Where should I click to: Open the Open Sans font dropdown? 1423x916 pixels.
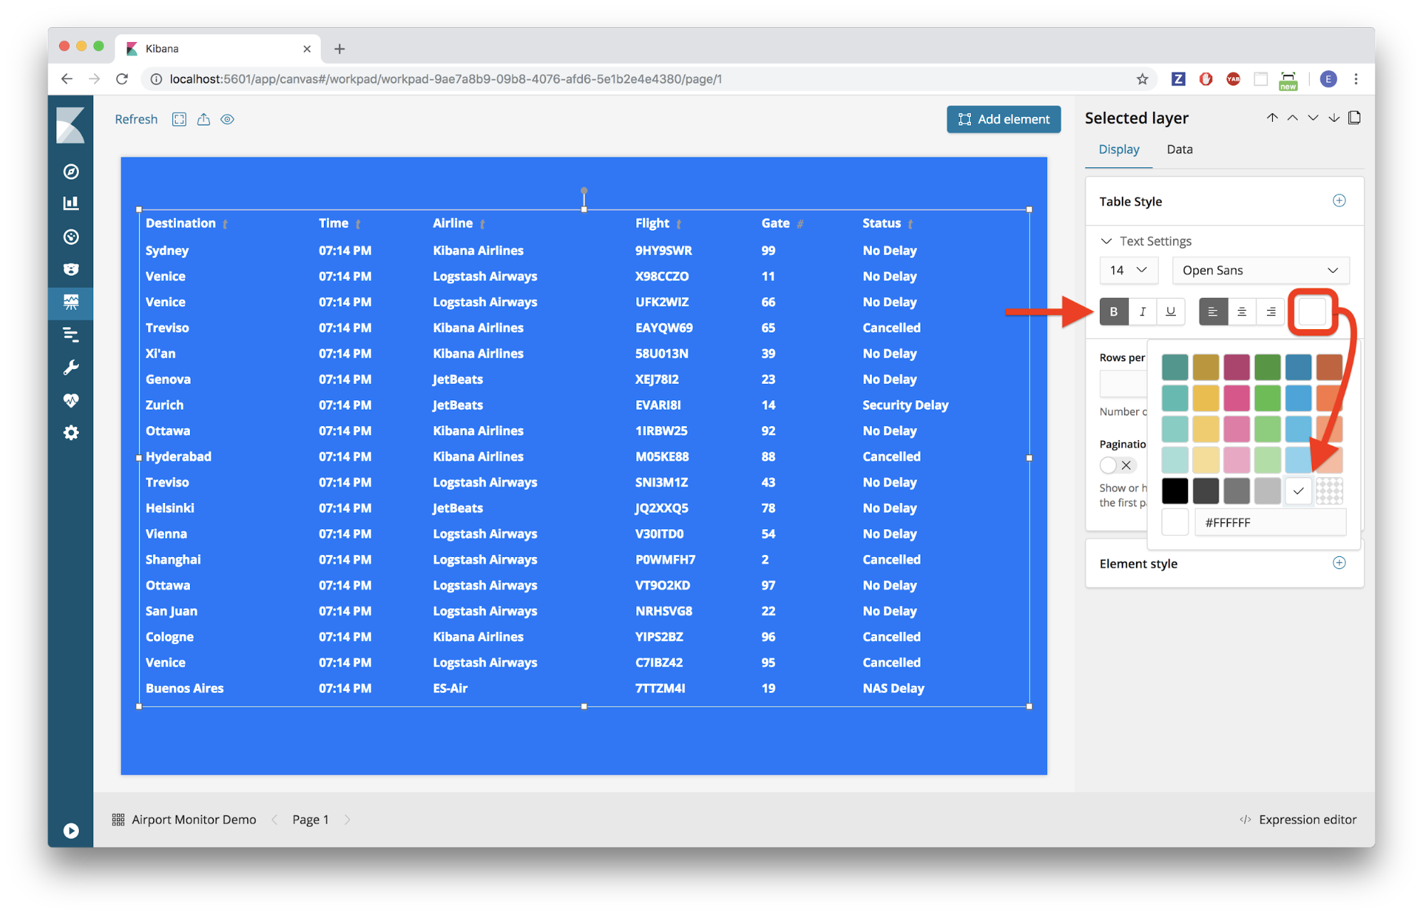pyautogui.click(x=1260, y=271)
